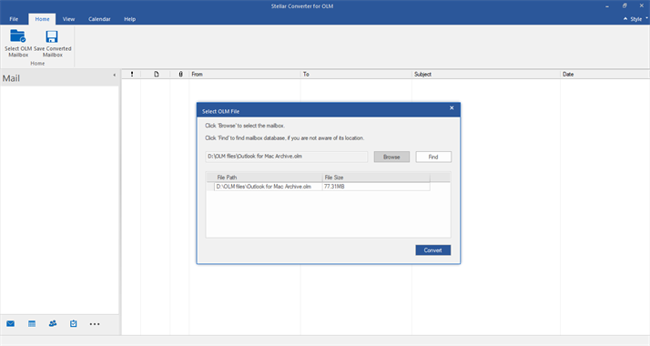This screenshot has height=346, width=650.
Task: Collapse the Mail pane arrow
Action: coord(115,75)
